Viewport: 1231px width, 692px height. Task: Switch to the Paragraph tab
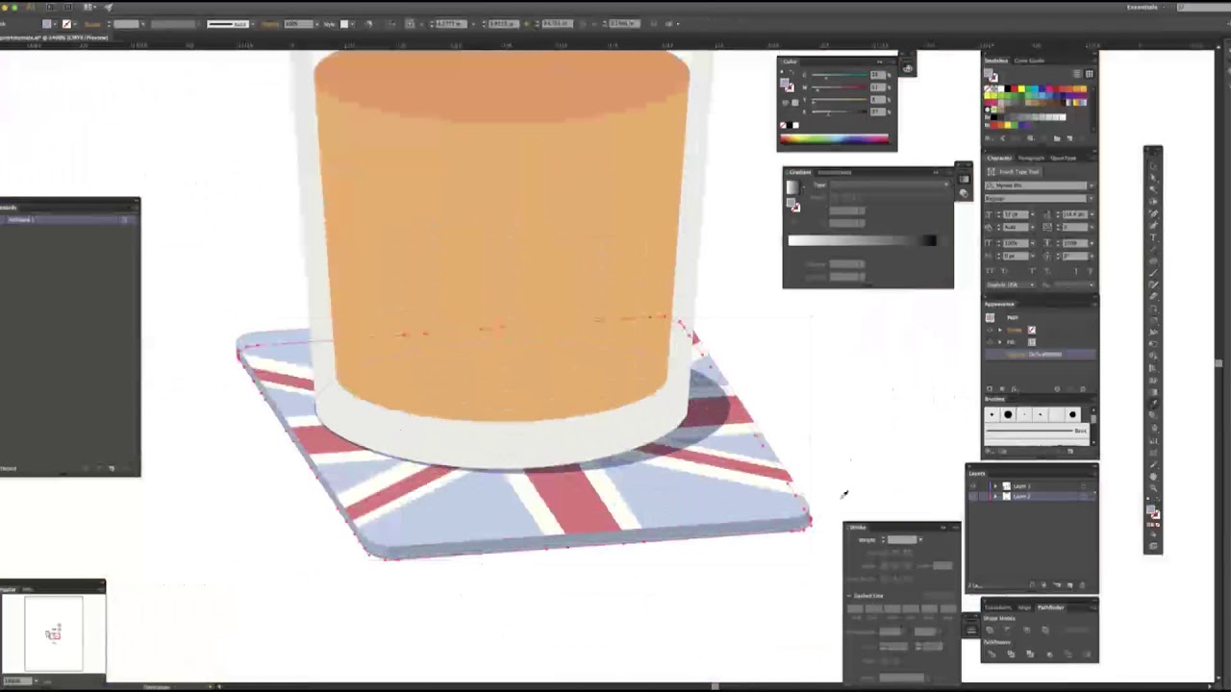point(1031,158)
